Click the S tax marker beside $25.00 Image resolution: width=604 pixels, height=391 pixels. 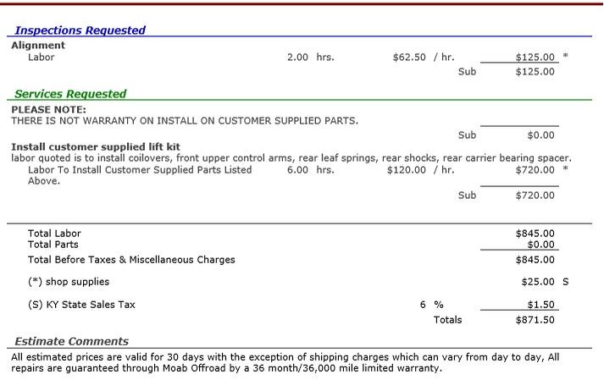click(566, 282)
